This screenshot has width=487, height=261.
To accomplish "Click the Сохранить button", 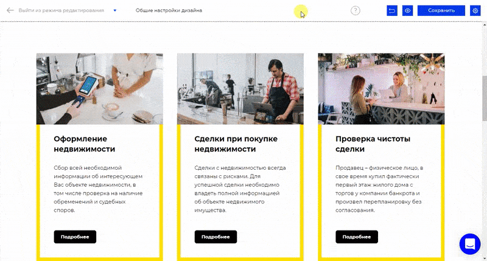I will 441,10.
